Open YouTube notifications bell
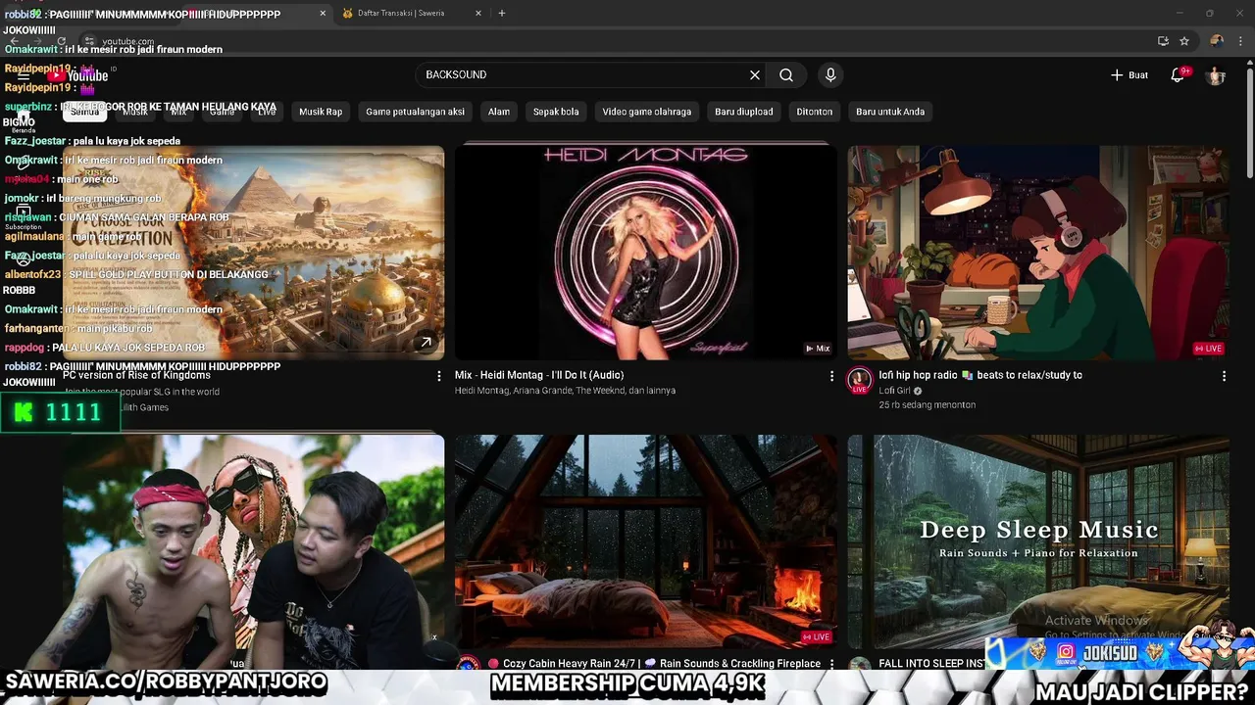This screenshot has width=1255, height=705. click(1179, 75)
